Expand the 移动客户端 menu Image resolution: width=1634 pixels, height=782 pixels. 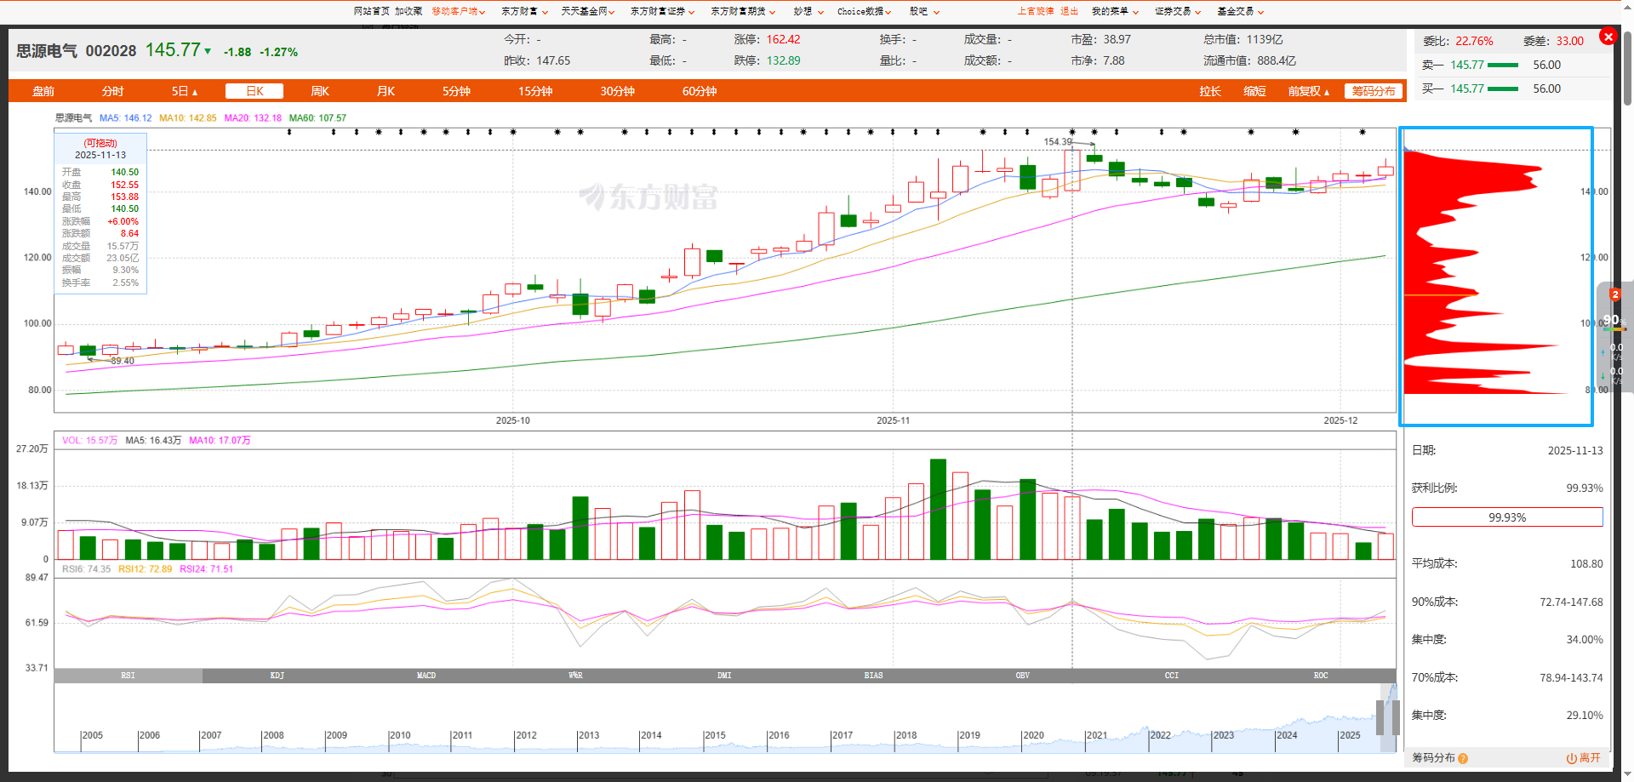tap(459, 11)
